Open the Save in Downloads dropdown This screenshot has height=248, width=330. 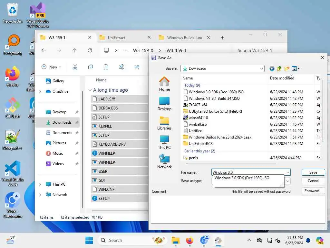pos(261,68)
